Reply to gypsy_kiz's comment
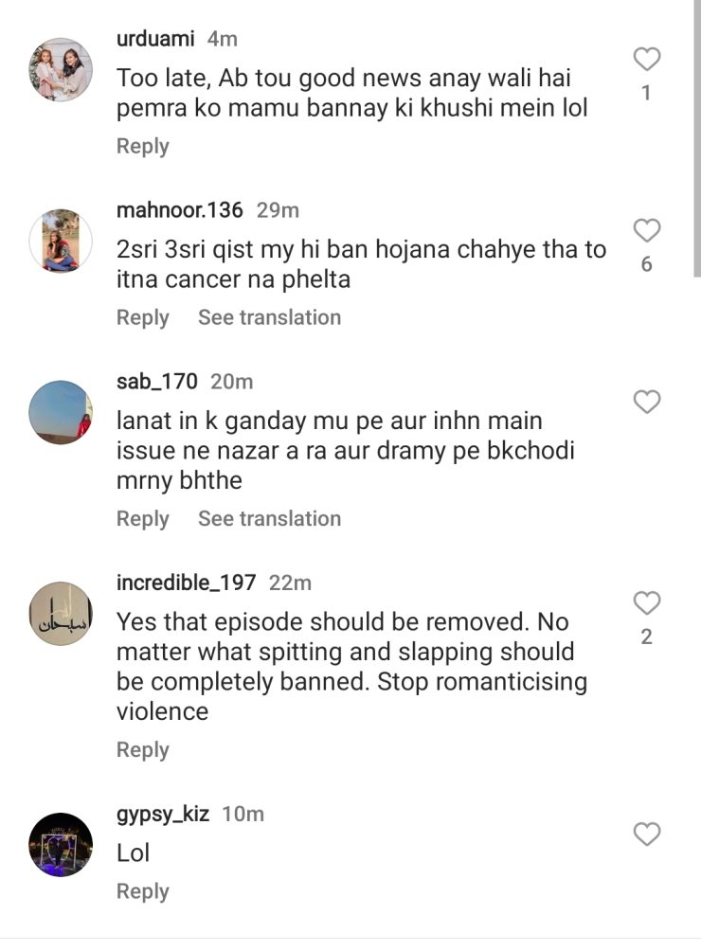 click(x=142, y=891)
